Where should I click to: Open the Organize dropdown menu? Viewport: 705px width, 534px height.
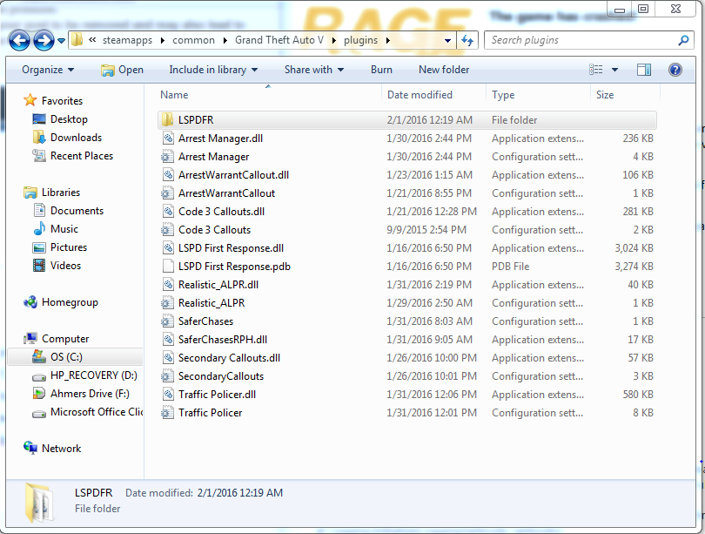pos(48,70)
